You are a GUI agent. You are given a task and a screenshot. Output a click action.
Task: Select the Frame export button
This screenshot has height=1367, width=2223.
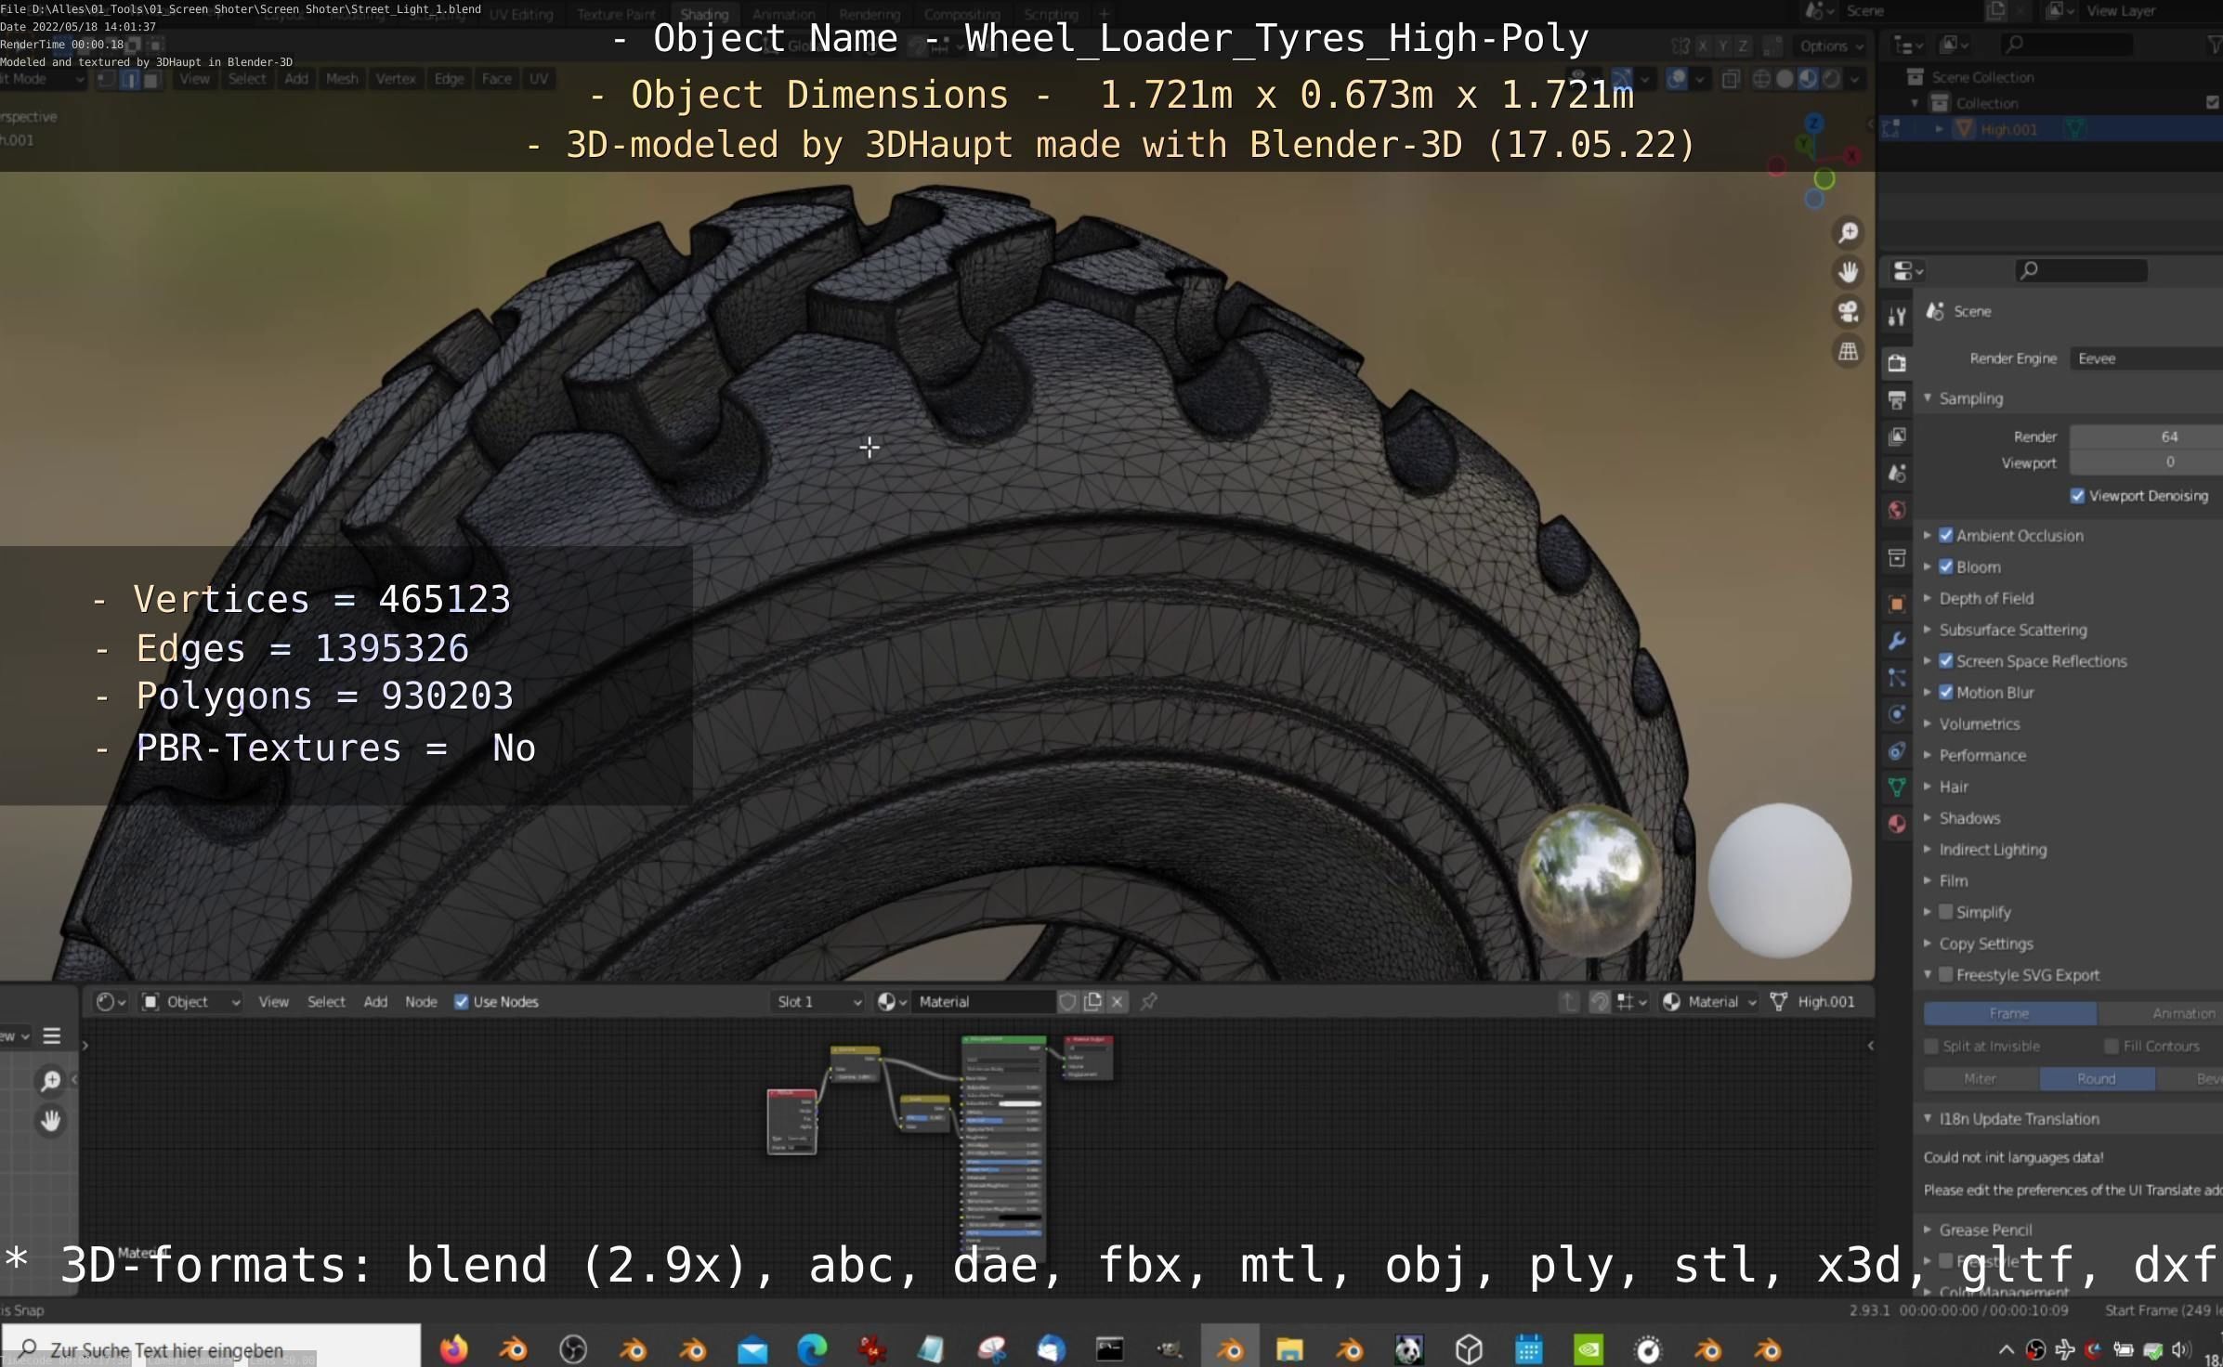click(x=2009, y=1013)
